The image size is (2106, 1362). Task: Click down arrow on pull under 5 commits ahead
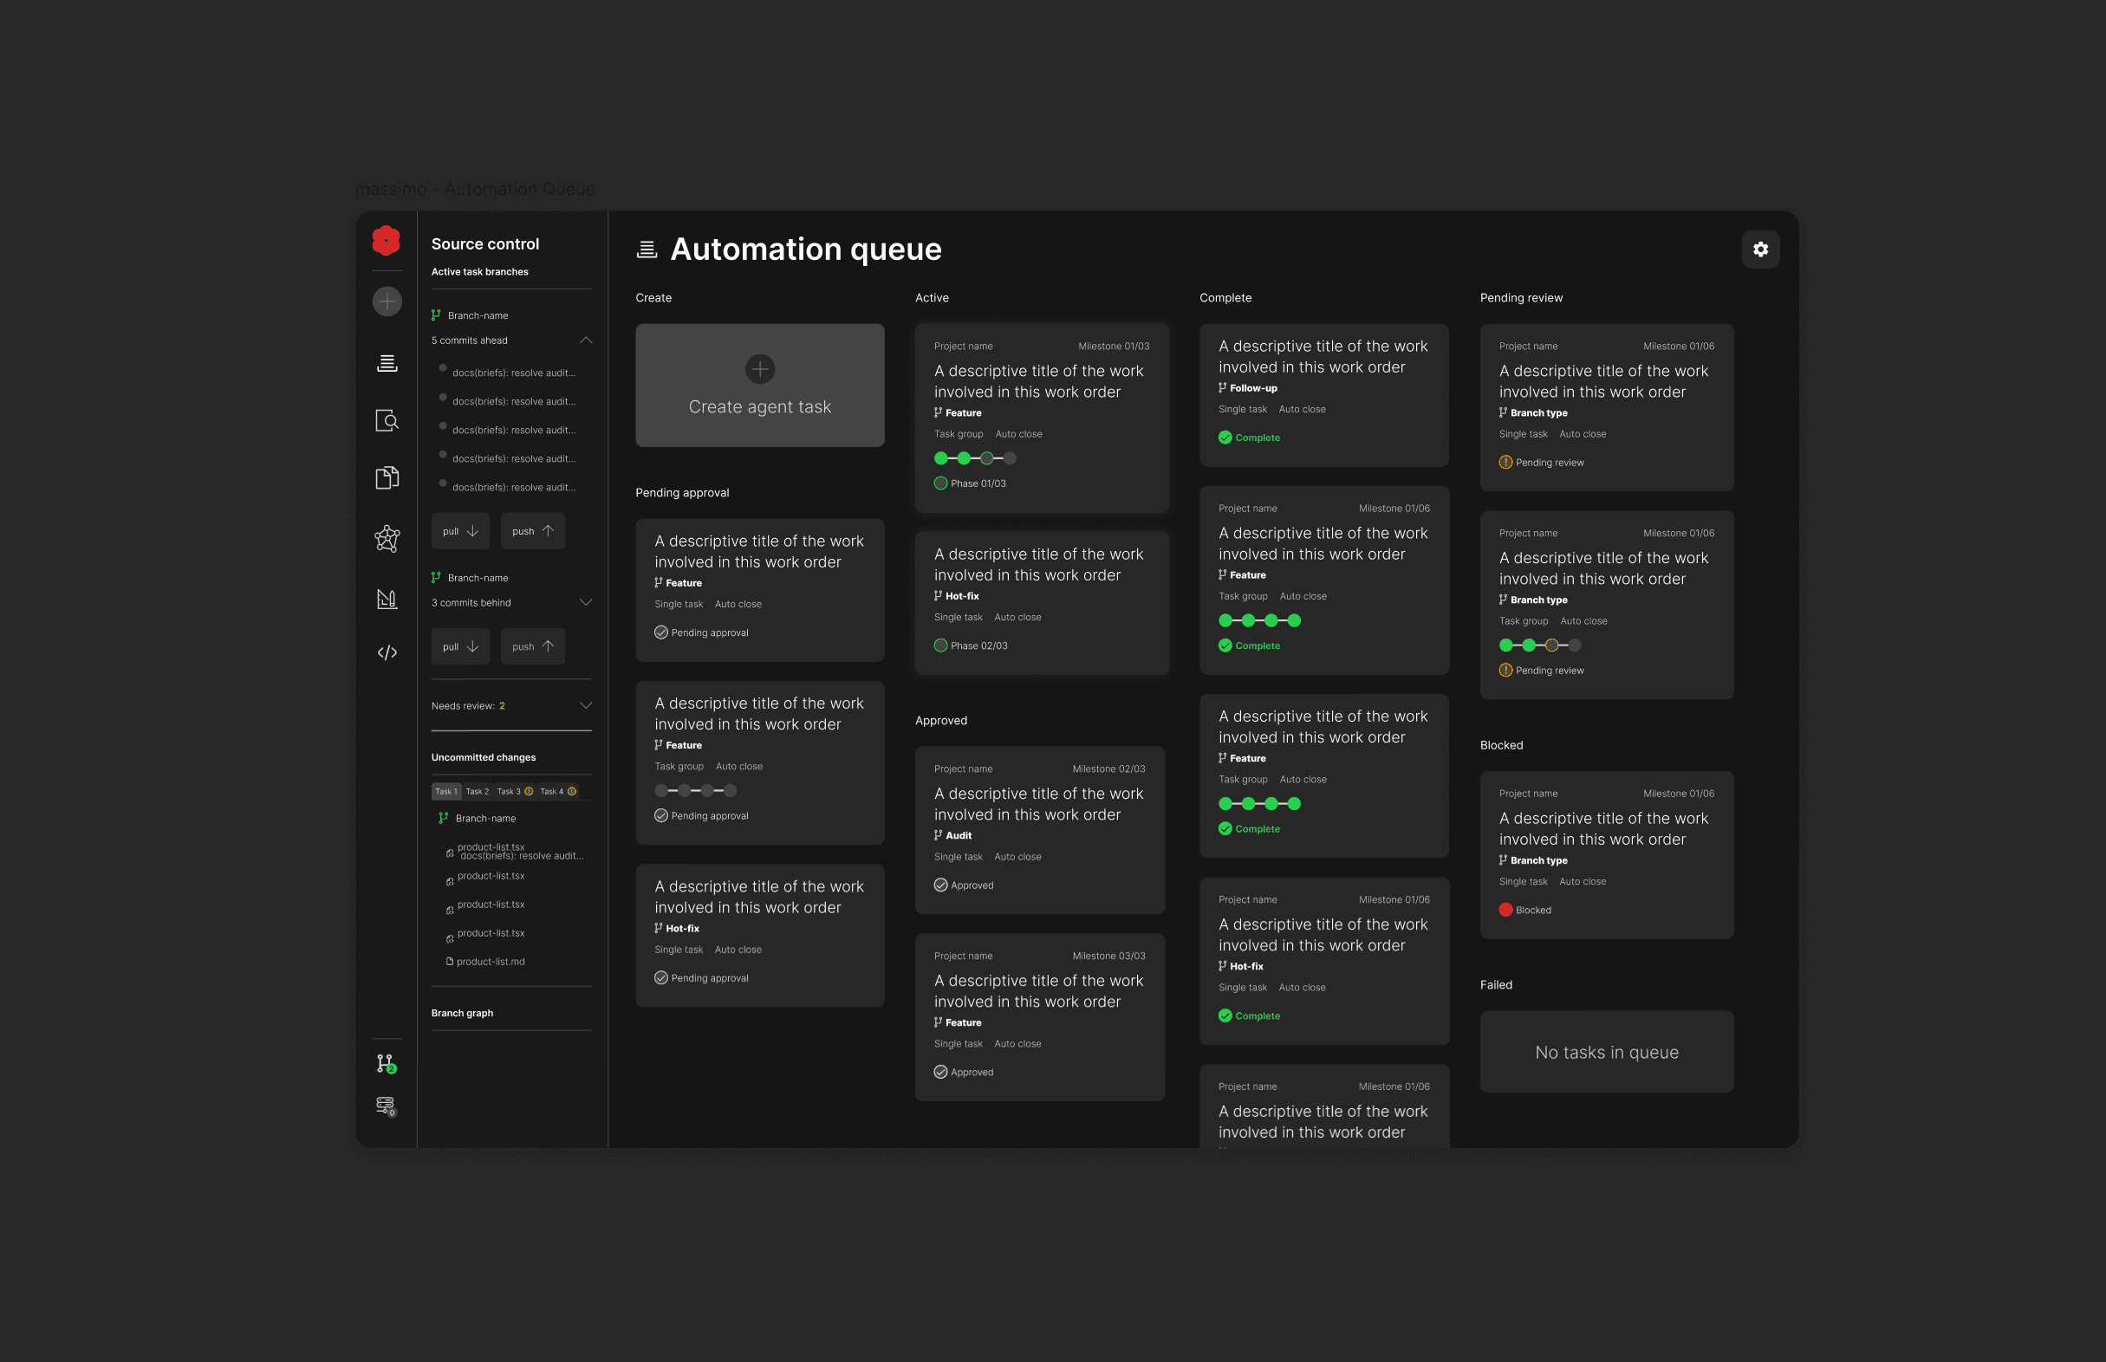click(472, 530)
